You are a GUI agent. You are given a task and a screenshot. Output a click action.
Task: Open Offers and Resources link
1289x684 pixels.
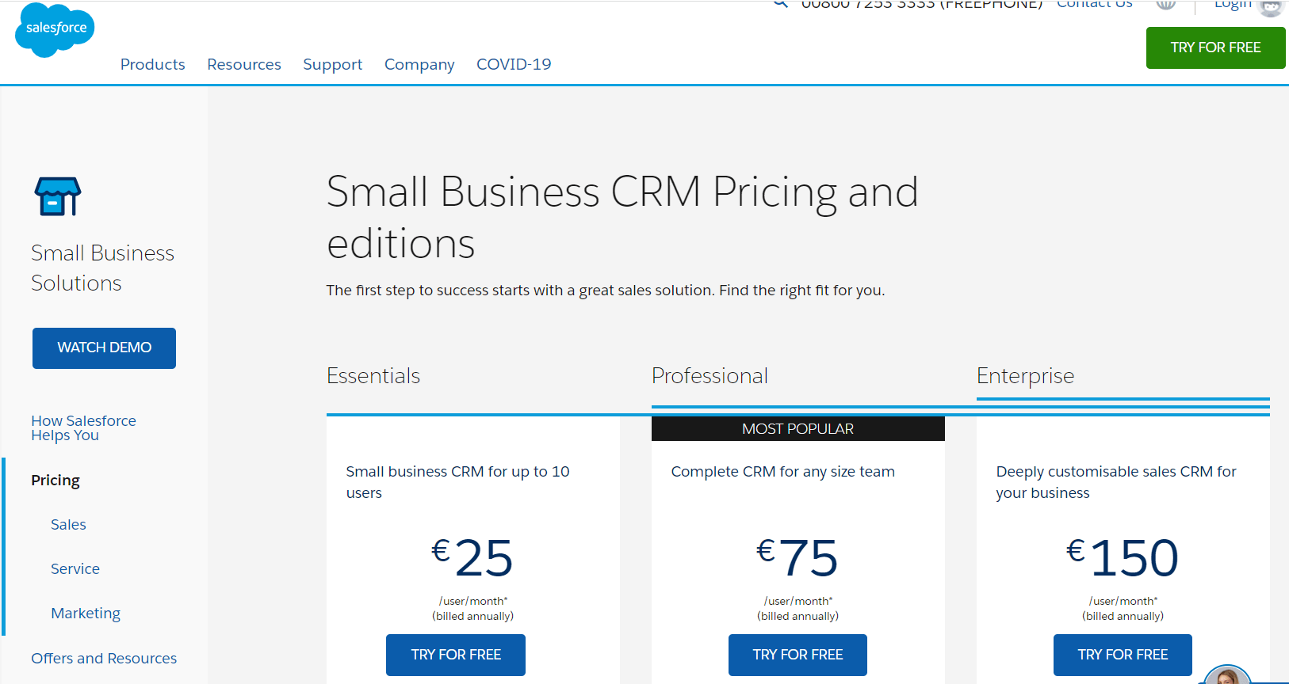coord(104,658)
